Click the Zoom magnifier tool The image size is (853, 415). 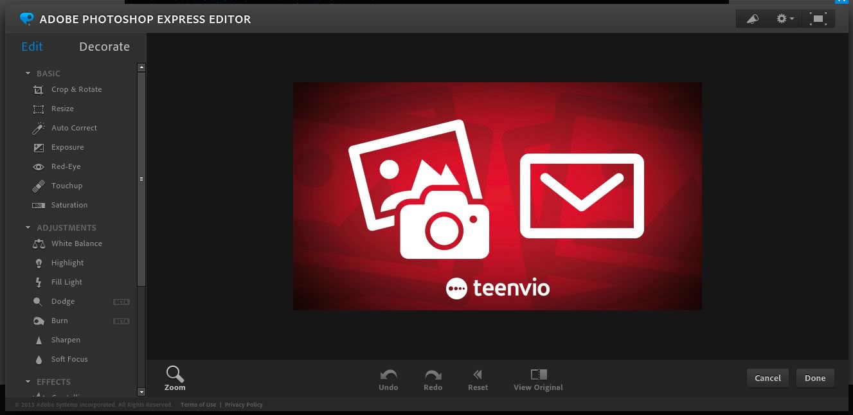(x=175, y=378)
